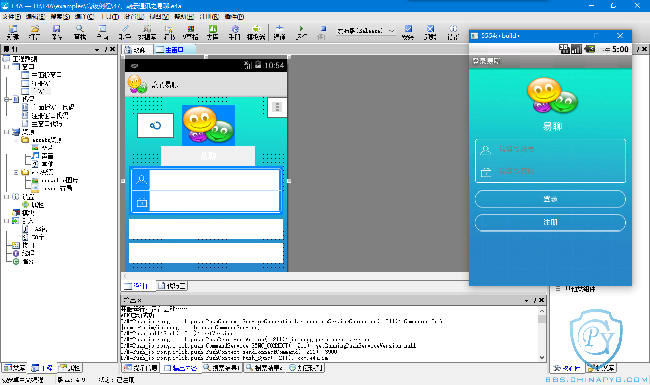Switch to the 主窗口 editor tab
The image size is (650, 385).
pyautogui.click(x=174, y=50)
